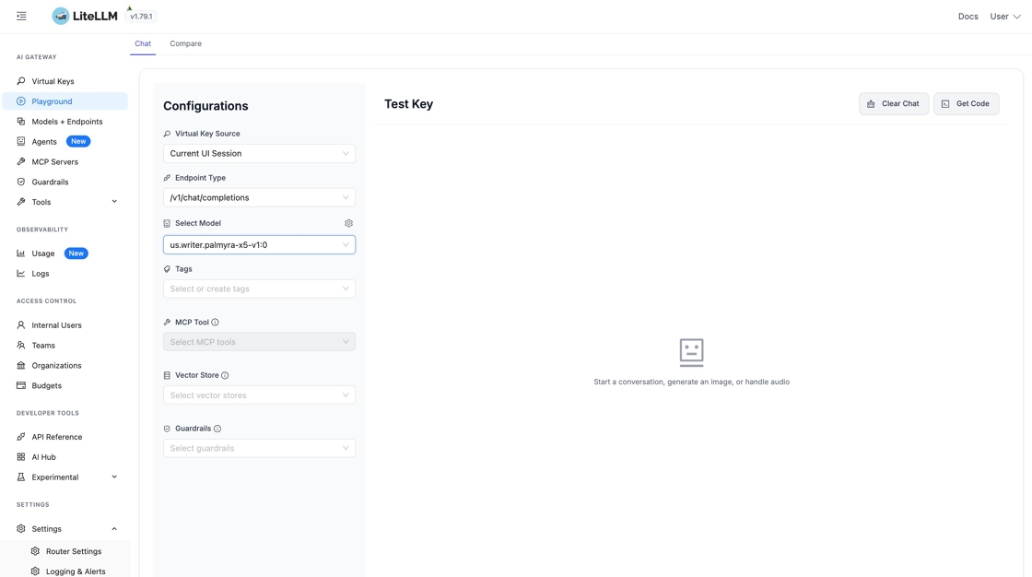Click Logs line chart icon
The height and width of the screenshot is (577, 1032).
pyautogui.click(x=21, y=274)
